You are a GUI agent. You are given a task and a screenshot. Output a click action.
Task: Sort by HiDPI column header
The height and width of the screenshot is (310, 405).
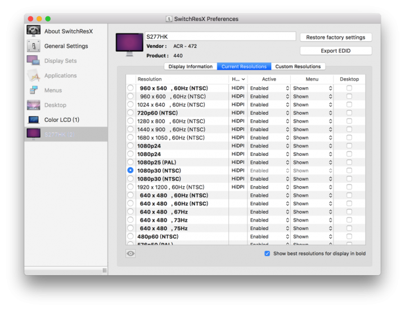(x=238, y=79)
